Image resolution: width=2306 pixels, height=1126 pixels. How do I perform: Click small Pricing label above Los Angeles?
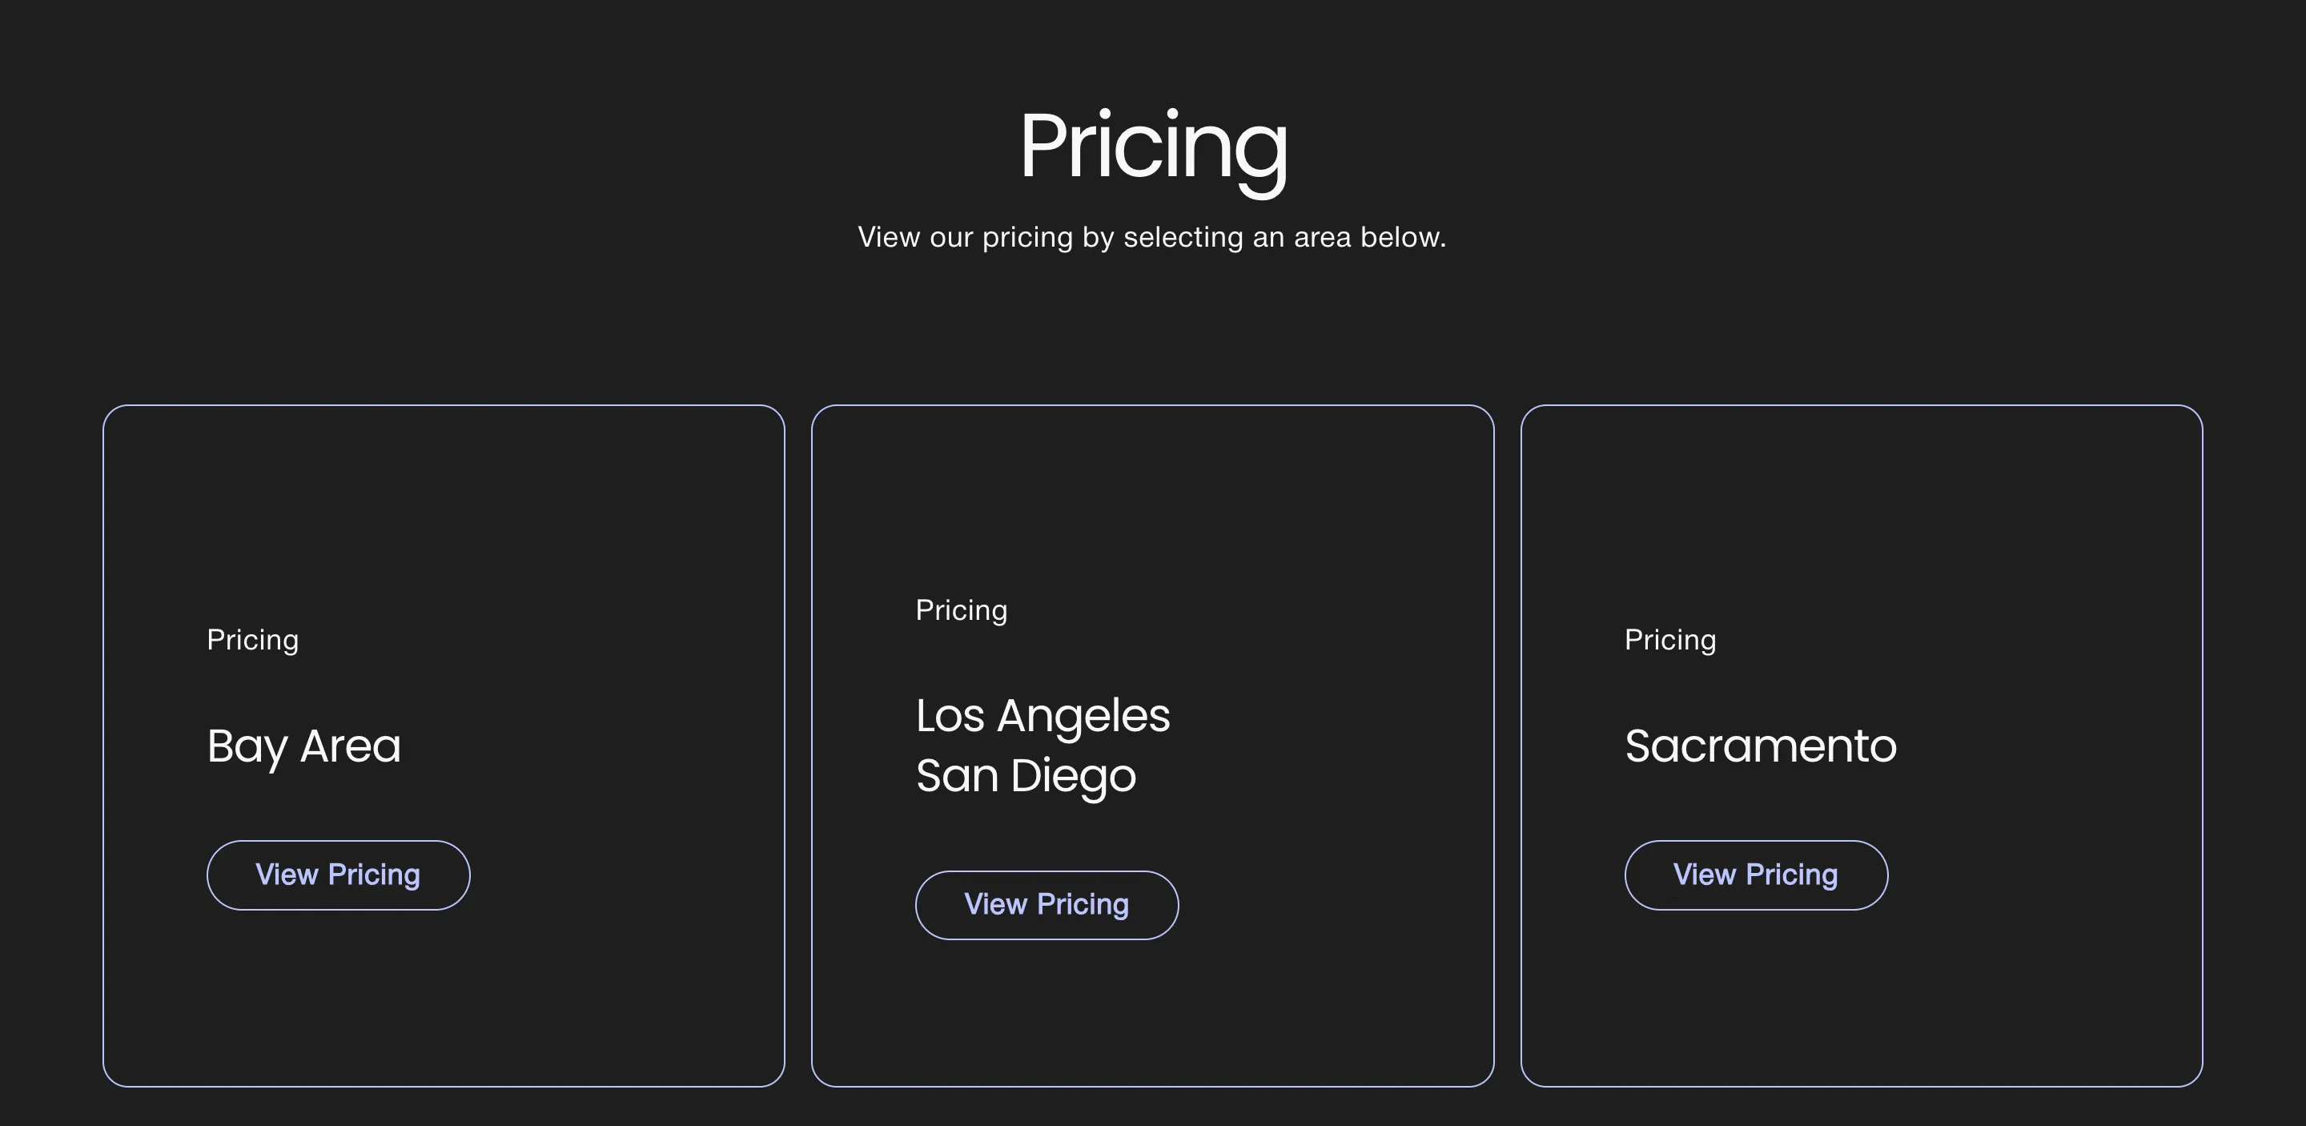962,610
